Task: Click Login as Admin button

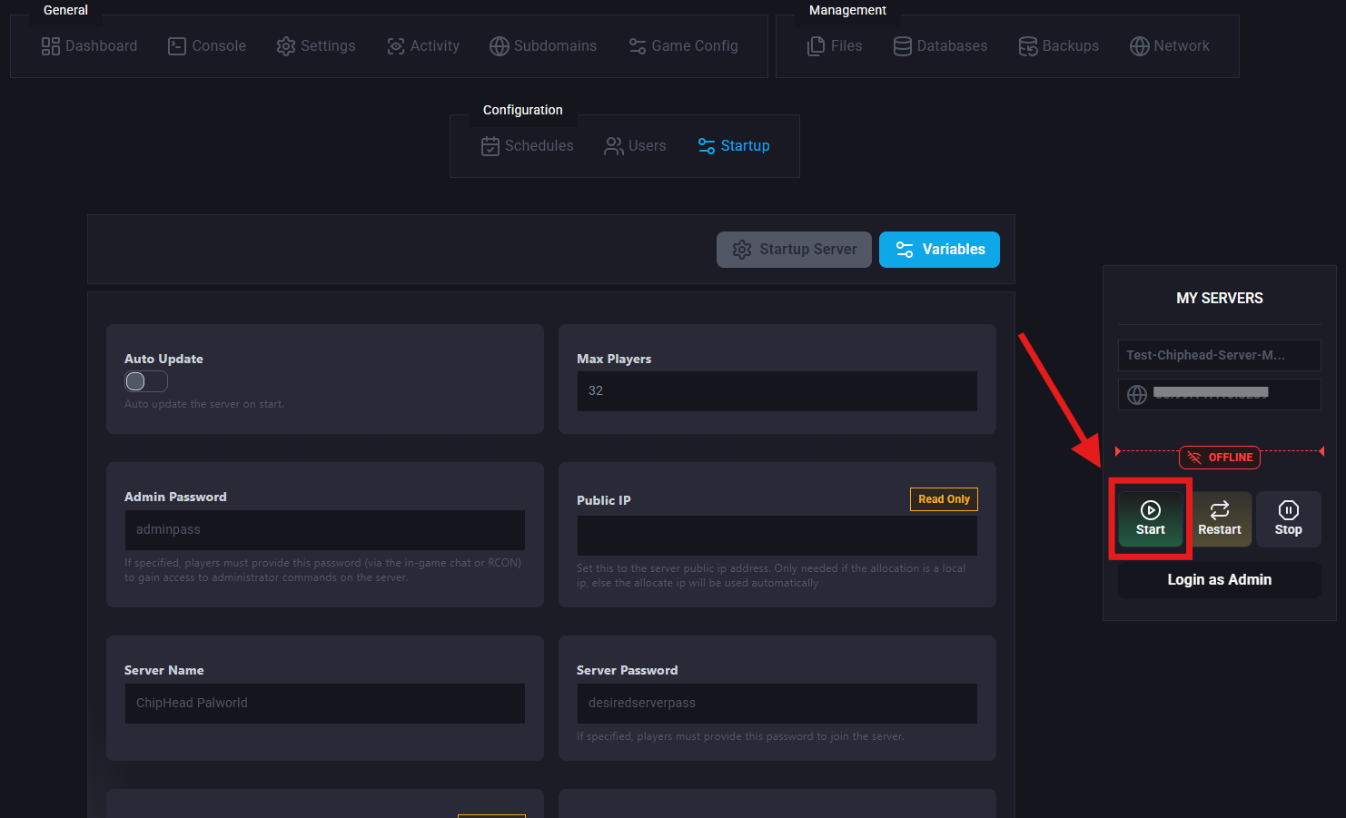Action: pos(1220,580)
